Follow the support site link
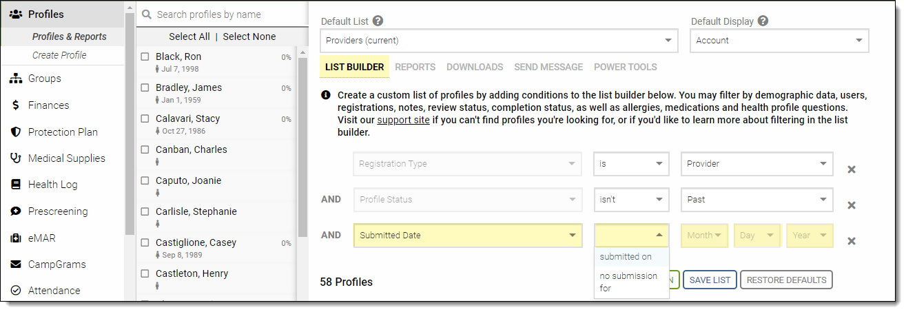Screen dimensions: 906x312 (x=403, y=120)
